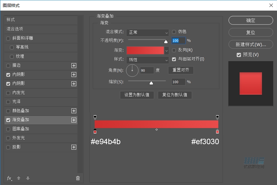Click the 确定 confirm button
Image resolution: width=277 pixels, height=185 pixels.
coord(251,20)
